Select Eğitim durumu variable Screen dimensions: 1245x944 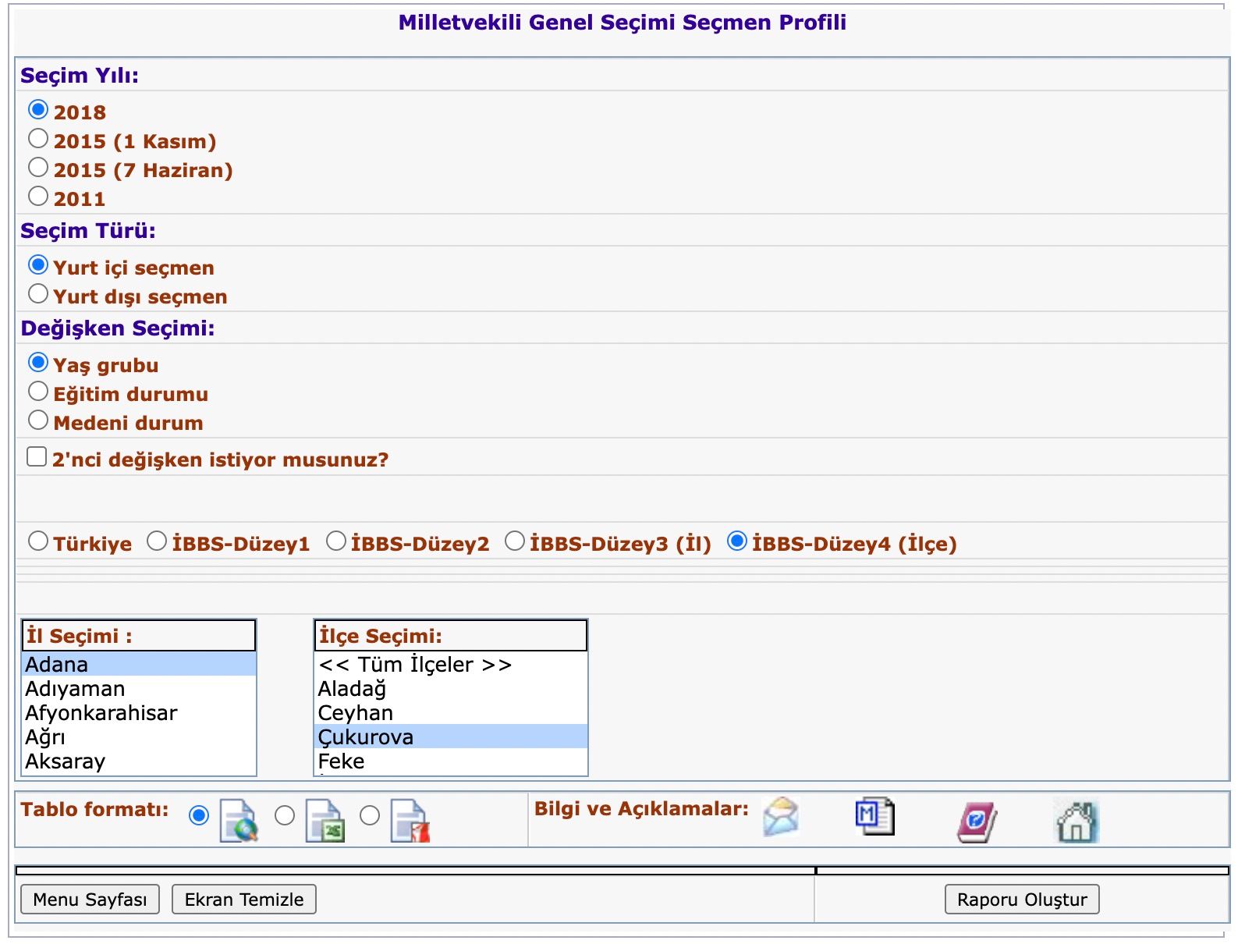[x=38, y=392]
